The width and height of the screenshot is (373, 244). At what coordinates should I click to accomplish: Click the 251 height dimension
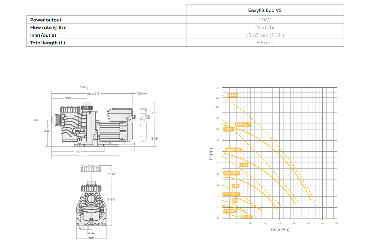coord(154,113)
